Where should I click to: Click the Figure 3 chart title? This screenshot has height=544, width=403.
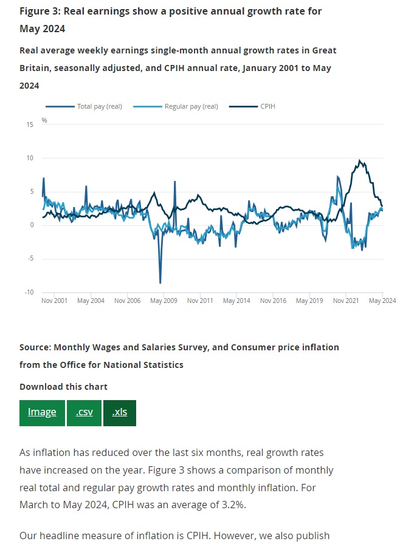point(170,19)
